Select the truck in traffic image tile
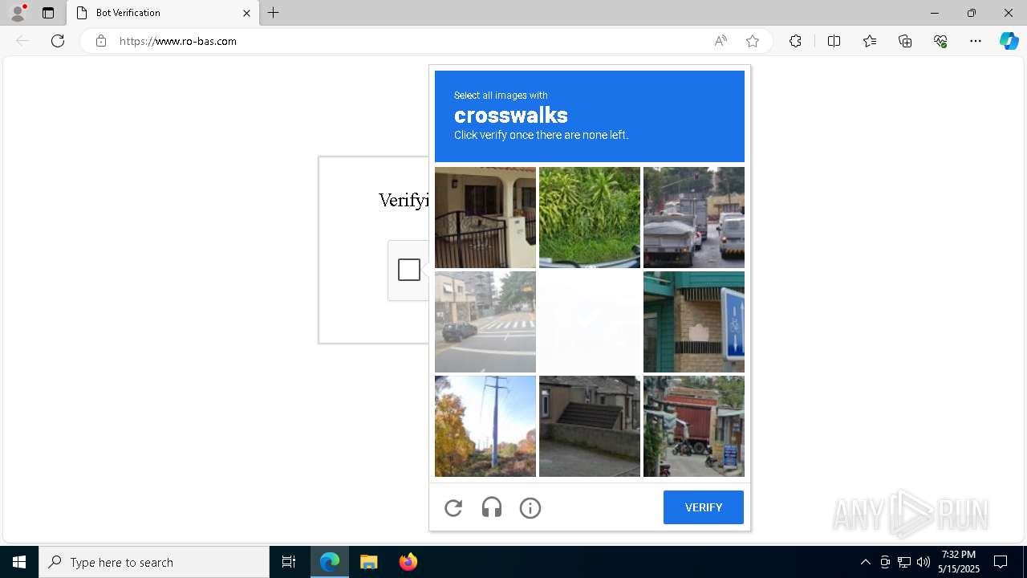Screen dimensions: 1027x578 click(x=694, y=218)
